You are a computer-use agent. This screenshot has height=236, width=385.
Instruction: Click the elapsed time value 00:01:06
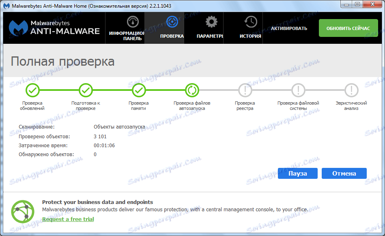click(x=104, y=146)
